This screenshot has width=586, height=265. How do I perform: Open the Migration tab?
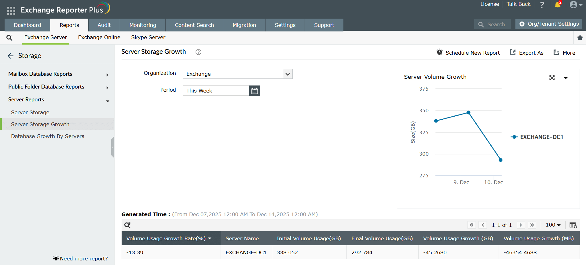point(244,25)
